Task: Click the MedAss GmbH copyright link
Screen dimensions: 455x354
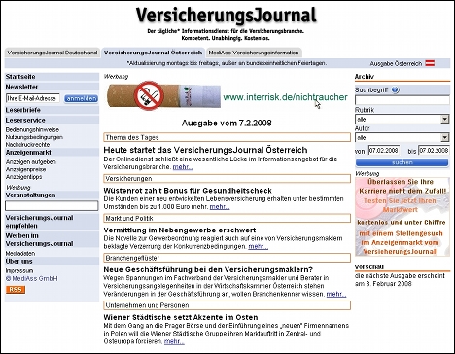Action: pos(32,278)
